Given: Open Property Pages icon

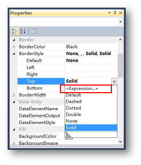Looking at the screenshot, I should 33,31.
